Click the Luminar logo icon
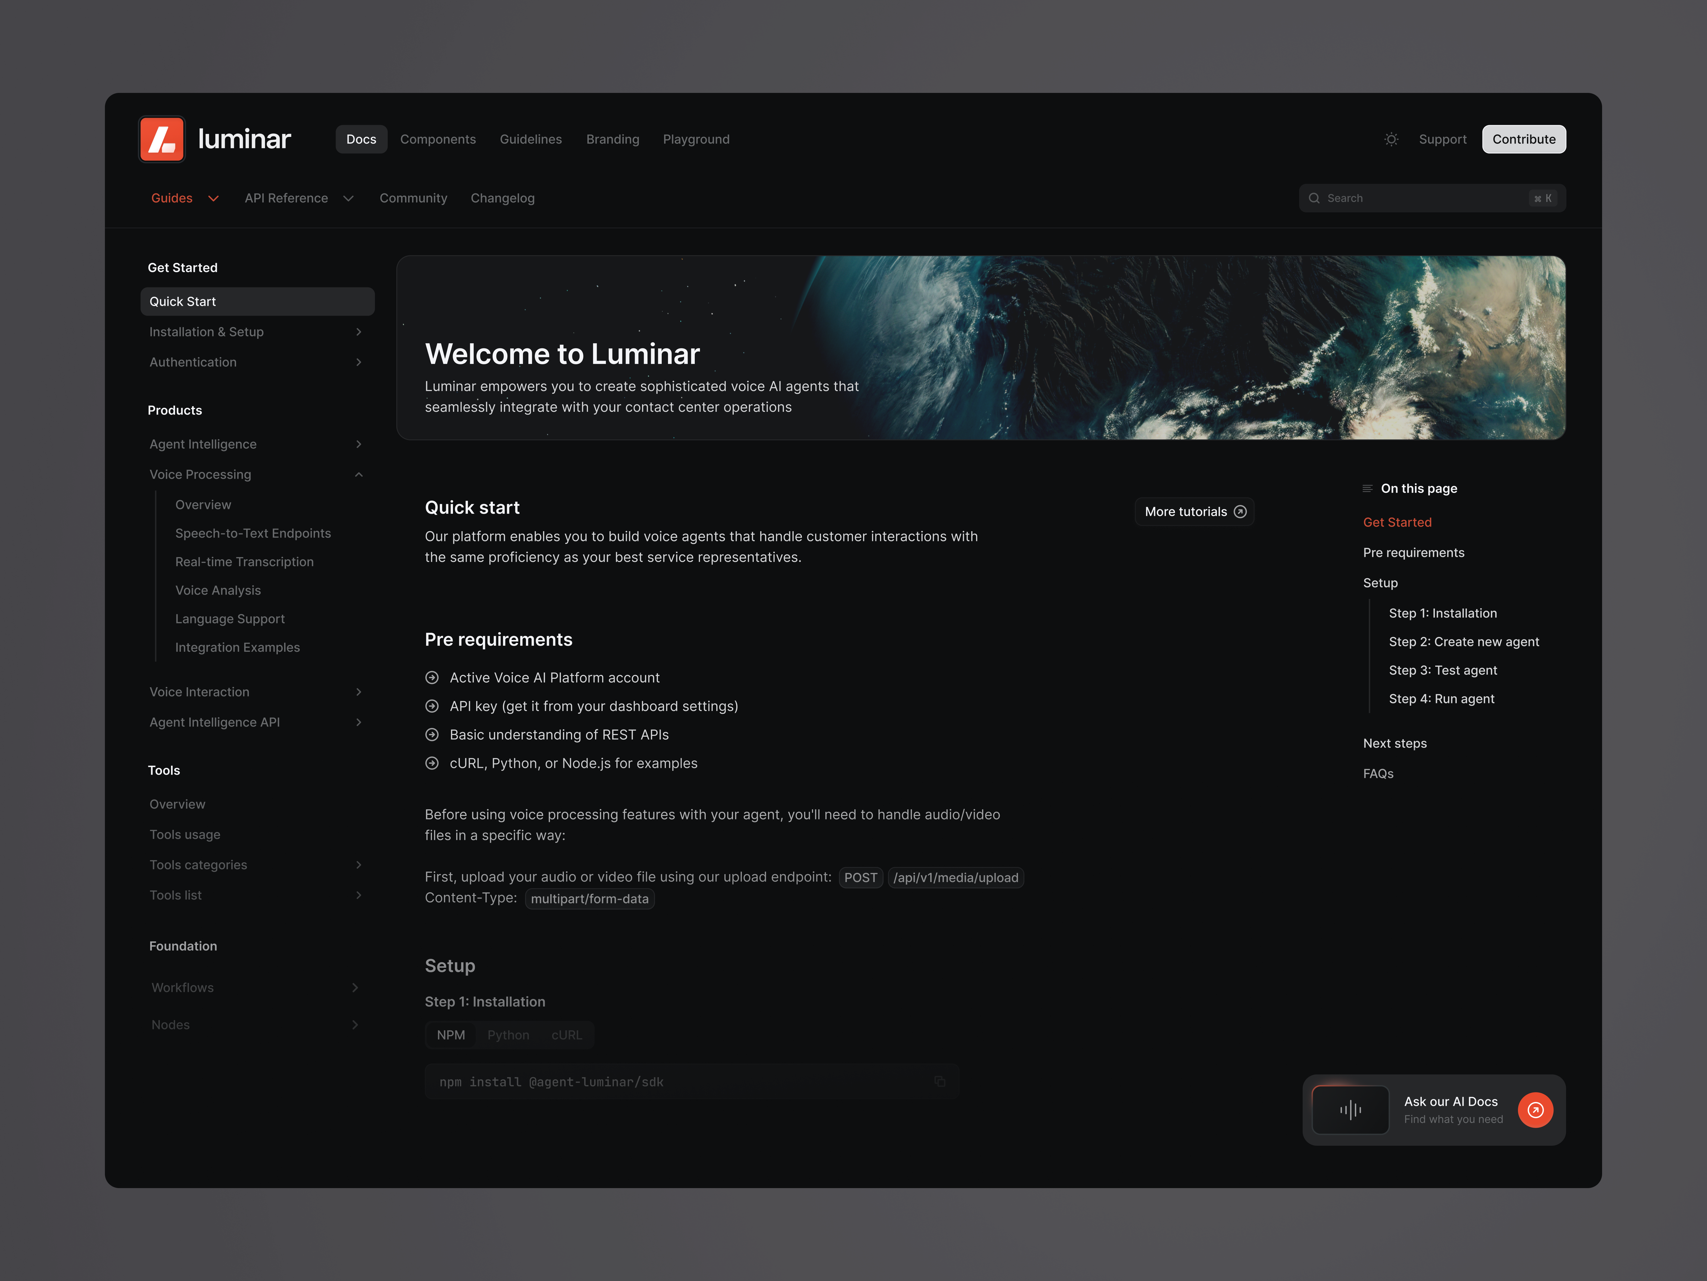The height and width of the screenshot is (1281, 1707). pyautogui.click(x=162, y=139)
